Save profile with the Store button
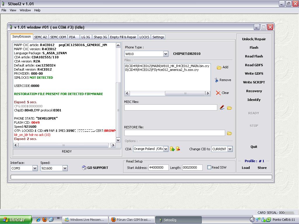The width and height of the screenshot is (299, 224). [x=262, y=168]
